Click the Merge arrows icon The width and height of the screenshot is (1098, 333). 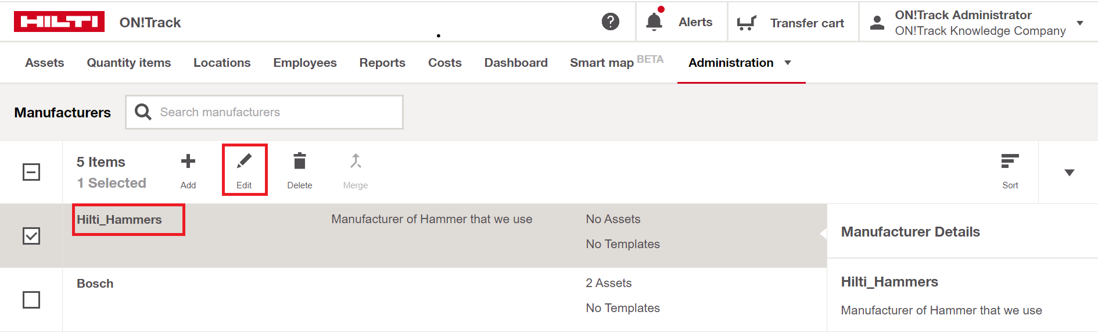tap(356, 161)
